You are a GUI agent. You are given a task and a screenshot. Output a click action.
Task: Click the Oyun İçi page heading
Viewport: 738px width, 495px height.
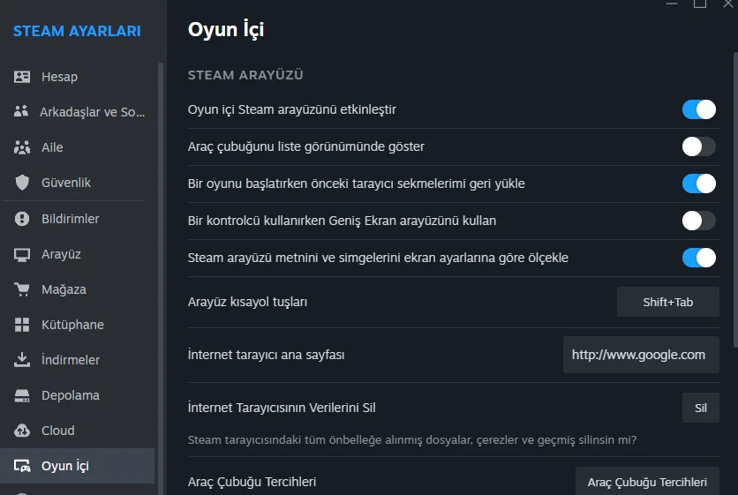[x=226, y=30]
